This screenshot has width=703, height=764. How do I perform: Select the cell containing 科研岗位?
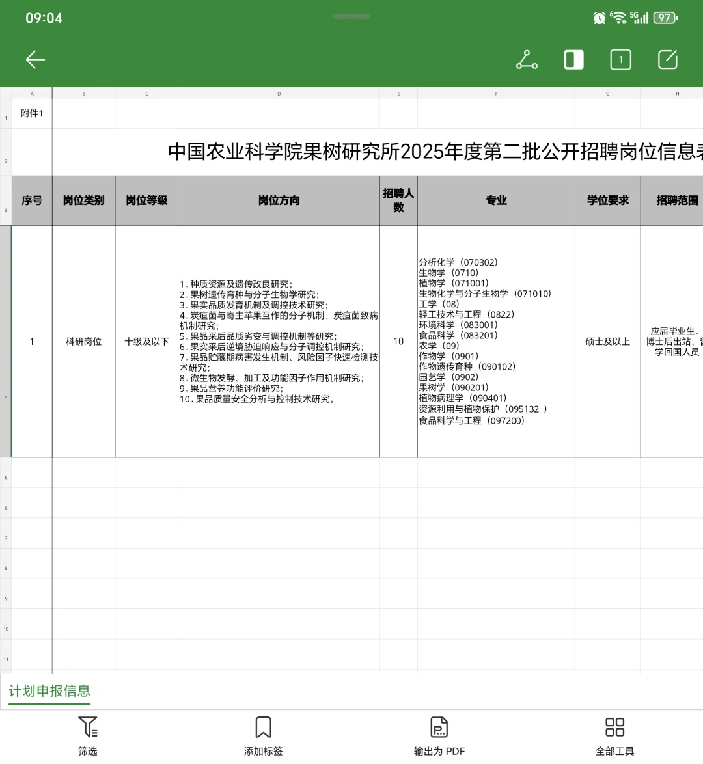click(x=84, y=341)
